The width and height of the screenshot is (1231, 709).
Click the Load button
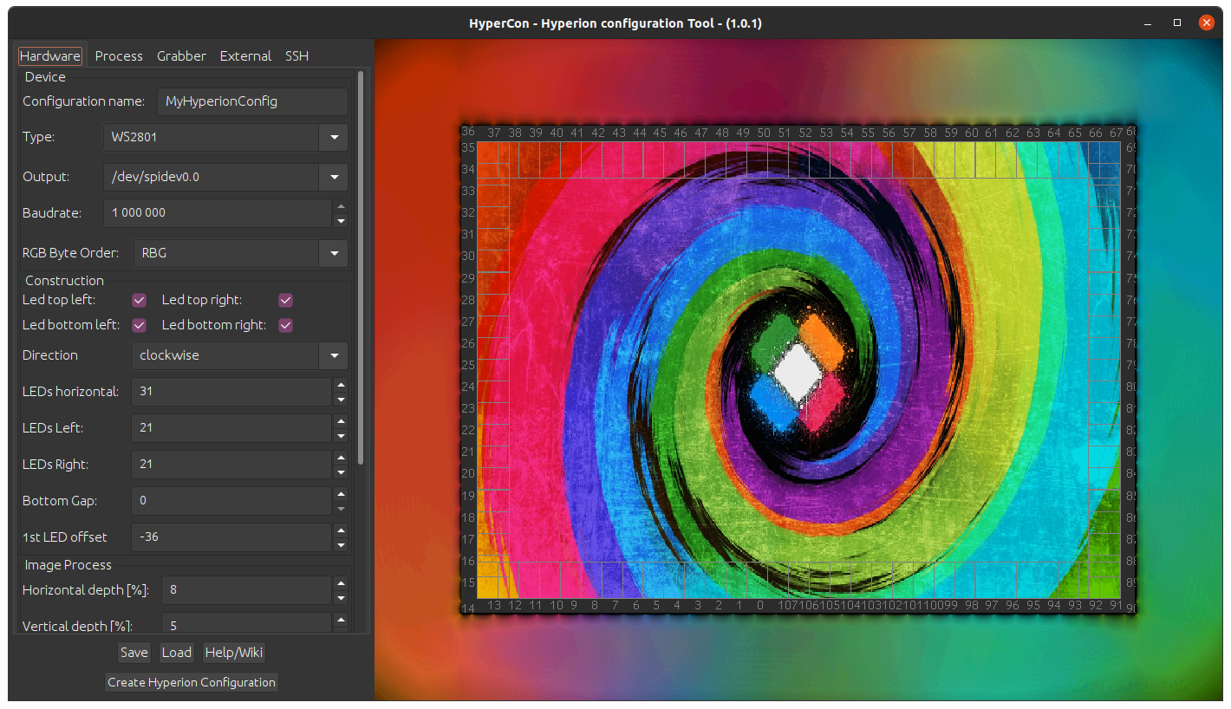(x=177, y=653)
